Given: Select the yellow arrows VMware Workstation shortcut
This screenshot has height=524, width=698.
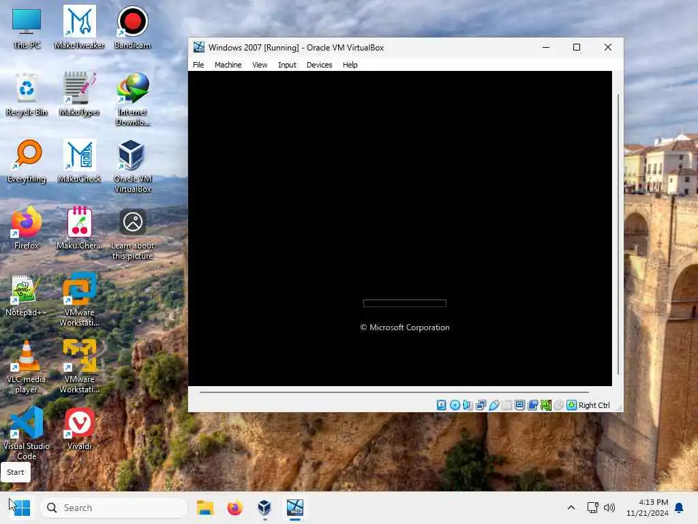Looking at the screenshot, I should 79,367.
